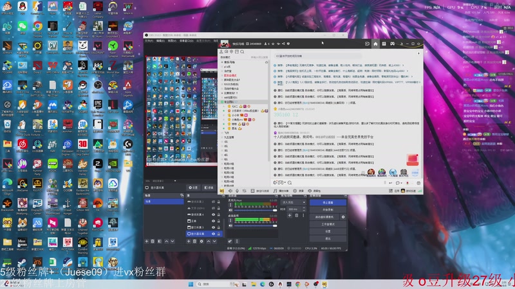Viewport: 515px width, 289px height.
Task: Toggle lock on the 窗口采集 3 source
Action: point(219,227)
